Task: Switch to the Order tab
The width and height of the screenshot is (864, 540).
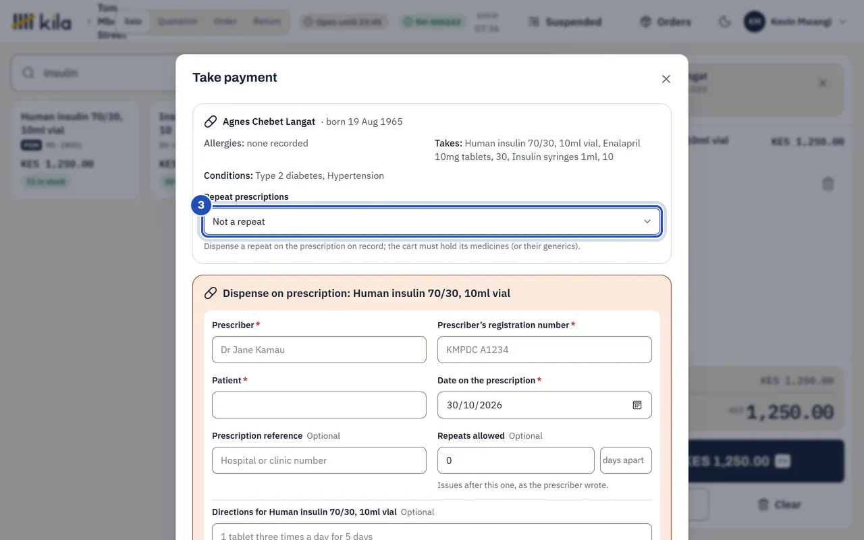Action: 225,22
